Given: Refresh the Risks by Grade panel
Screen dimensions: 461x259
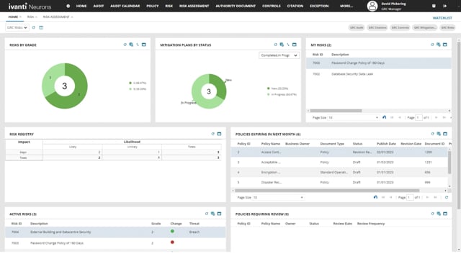Looking at the screenshot, I should pos(125,45).
